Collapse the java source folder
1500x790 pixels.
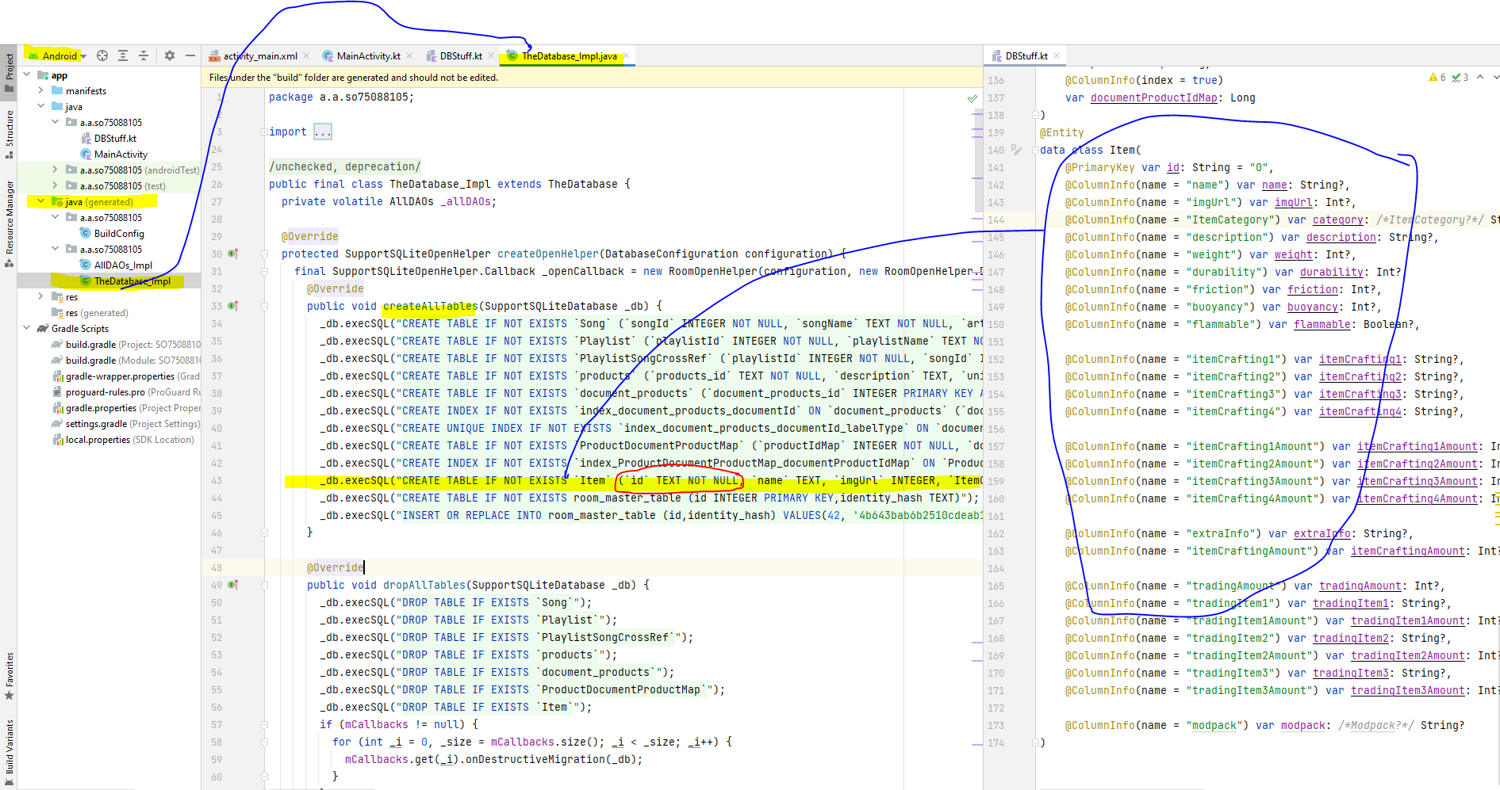(x=41, y=107)
